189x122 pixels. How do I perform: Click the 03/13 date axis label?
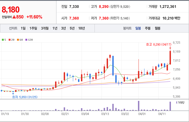coord(105,114)
